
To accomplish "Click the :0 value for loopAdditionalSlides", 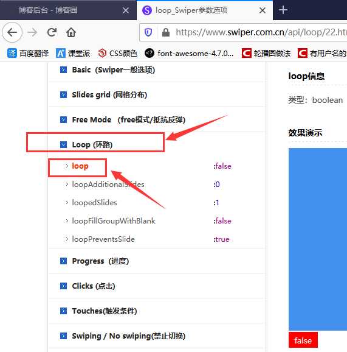I will 216,185.
